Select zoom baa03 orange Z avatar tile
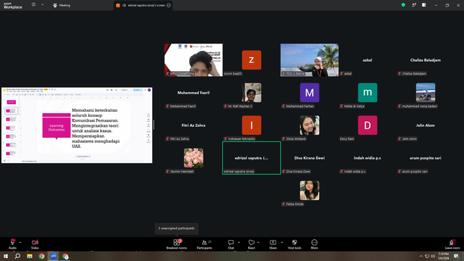This screenshot has width=464, height=261. click(252, 60)
